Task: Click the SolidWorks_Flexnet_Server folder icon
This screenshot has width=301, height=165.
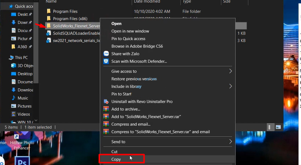Action: (48, 26)
